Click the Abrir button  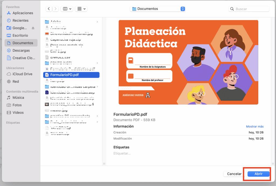[x=258, y=174]
